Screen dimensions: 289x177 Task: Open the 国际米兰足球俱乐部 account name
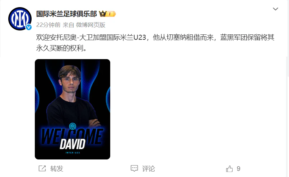[66, 14]
